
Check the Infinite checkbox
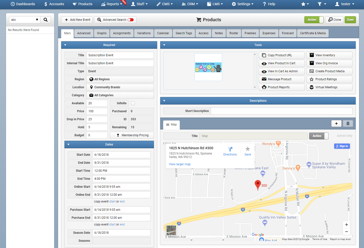click(x=133, y=103)
